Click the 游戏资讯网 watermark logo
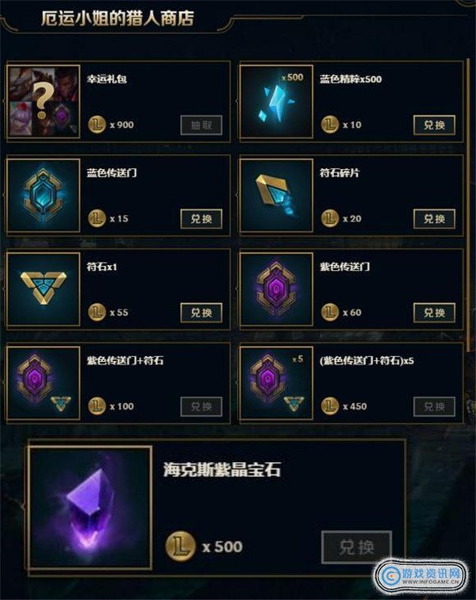Screen dimensions: 476x600 click(421, 576)
